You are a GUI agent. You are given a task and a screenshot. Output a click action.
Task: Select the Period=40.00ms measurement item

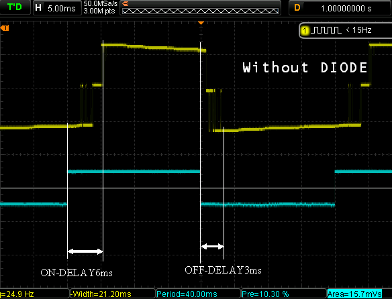click(x=187, y=294)
